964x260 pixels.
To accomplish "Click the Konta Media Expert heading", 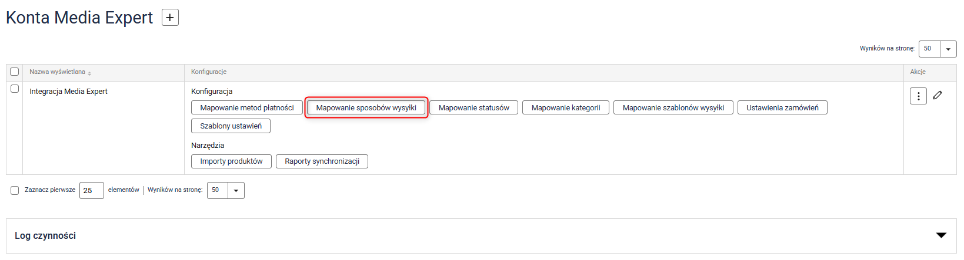I will (x=79, y=18).
